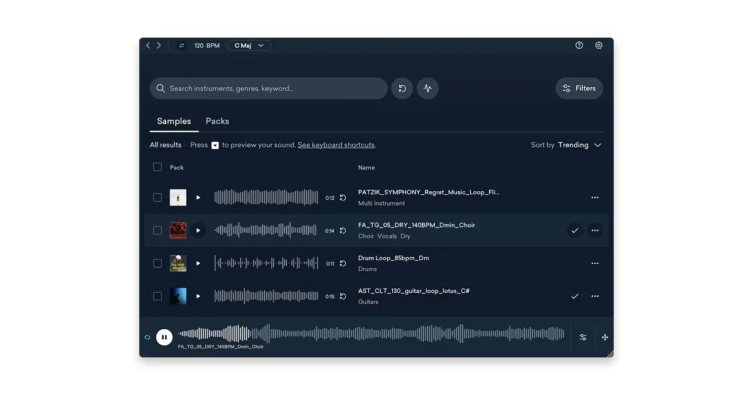Play the FA_TG_05_DRY choir sample
This screenshot has width=753, height=395.
[198, 230]
